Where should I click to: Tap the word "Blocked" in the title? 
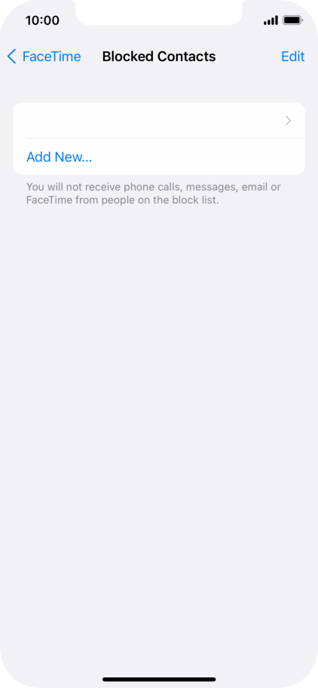click(127, 57)
